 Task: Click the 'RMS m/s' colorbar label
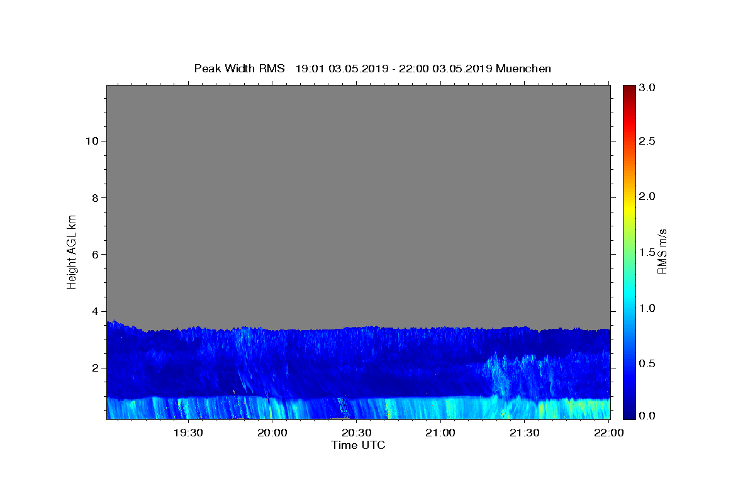(661, 253)
